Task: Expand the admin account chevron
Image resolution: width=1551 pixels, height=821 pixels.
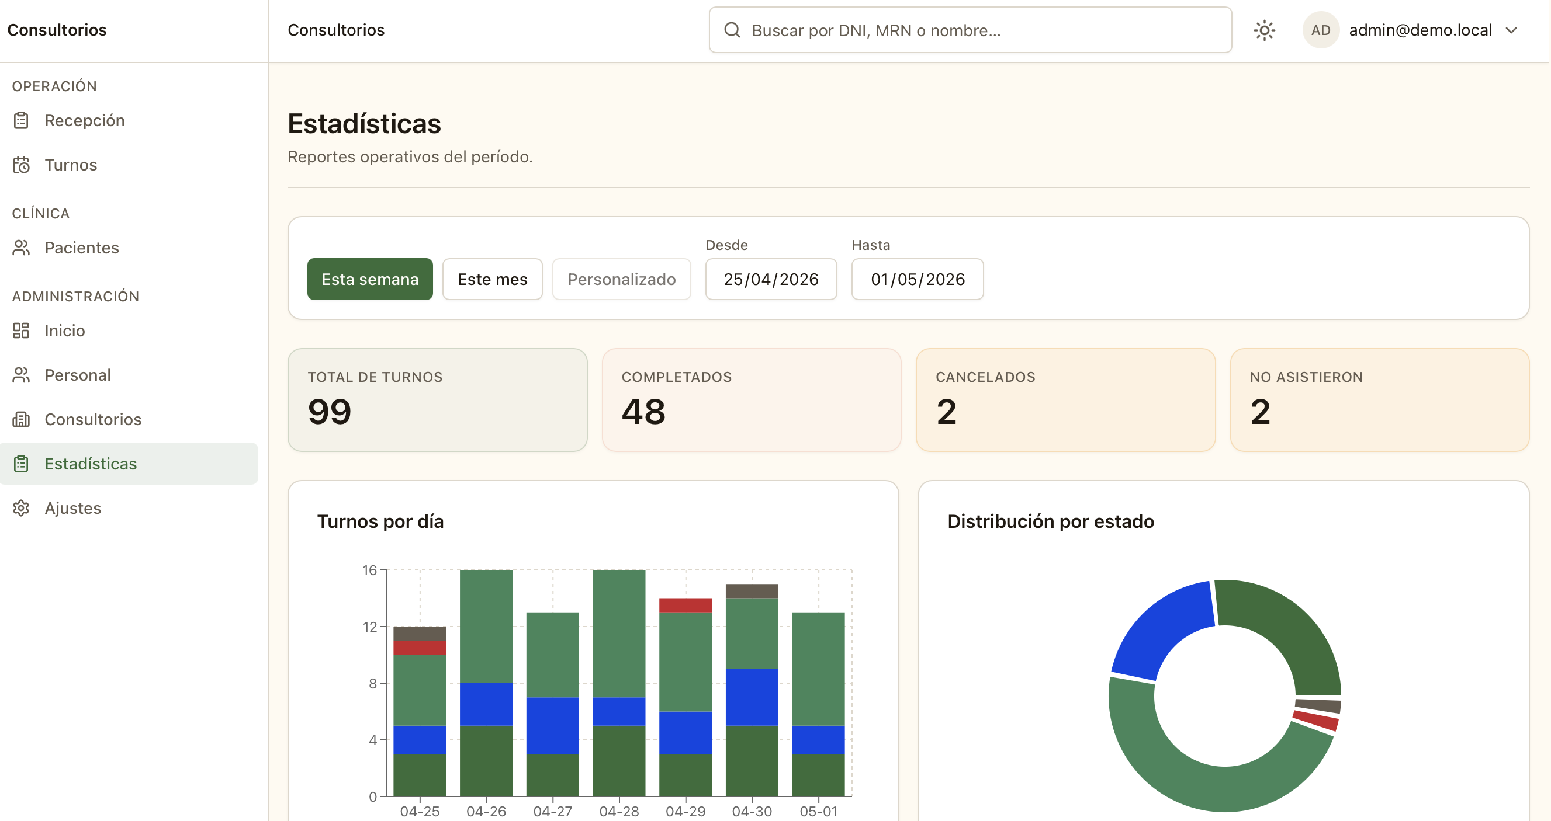Action: tap(1511, 30)
